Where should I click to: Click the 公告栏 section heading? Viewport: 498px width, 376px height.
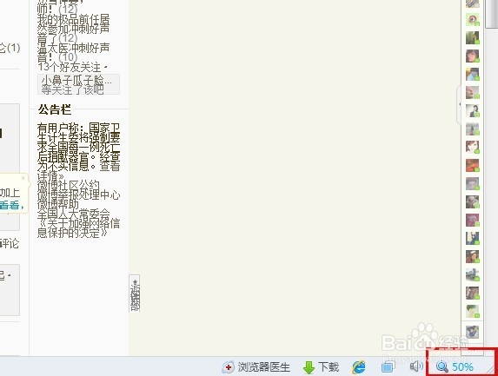tap(55, 109)
